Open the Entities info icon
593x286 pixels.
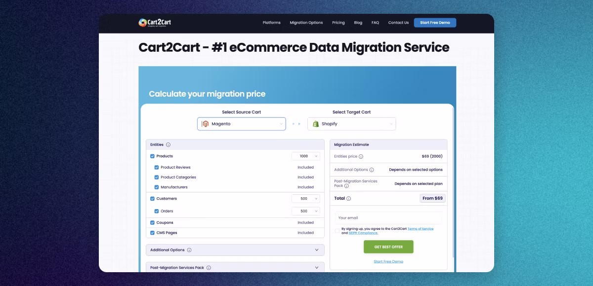pos(168,145)
